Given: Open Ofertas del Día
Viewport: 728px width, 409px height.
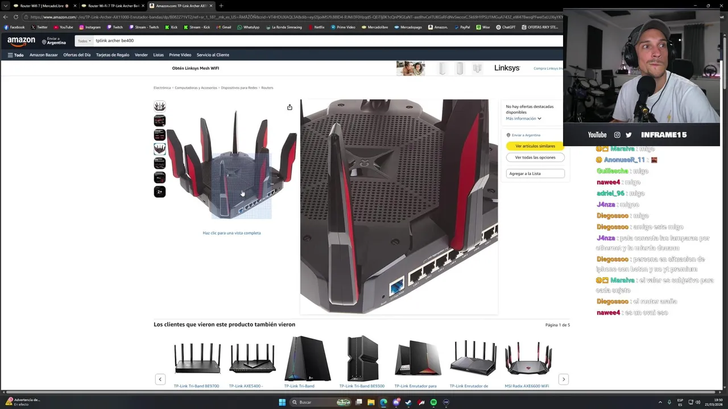Looking at the screenshot, I should (77, 55).
